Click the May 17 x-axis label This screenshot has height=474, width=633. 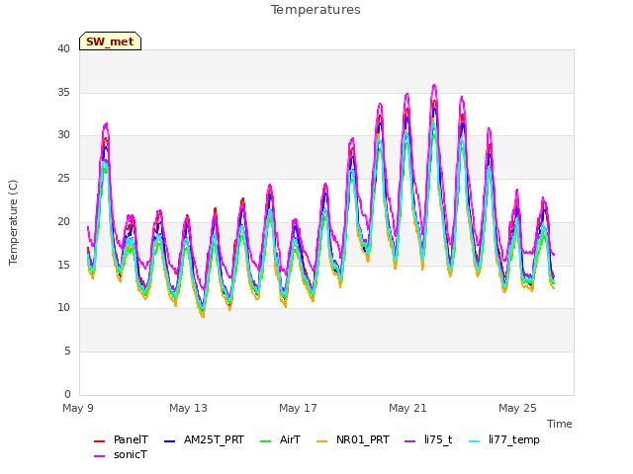click(x=298, y=408)
